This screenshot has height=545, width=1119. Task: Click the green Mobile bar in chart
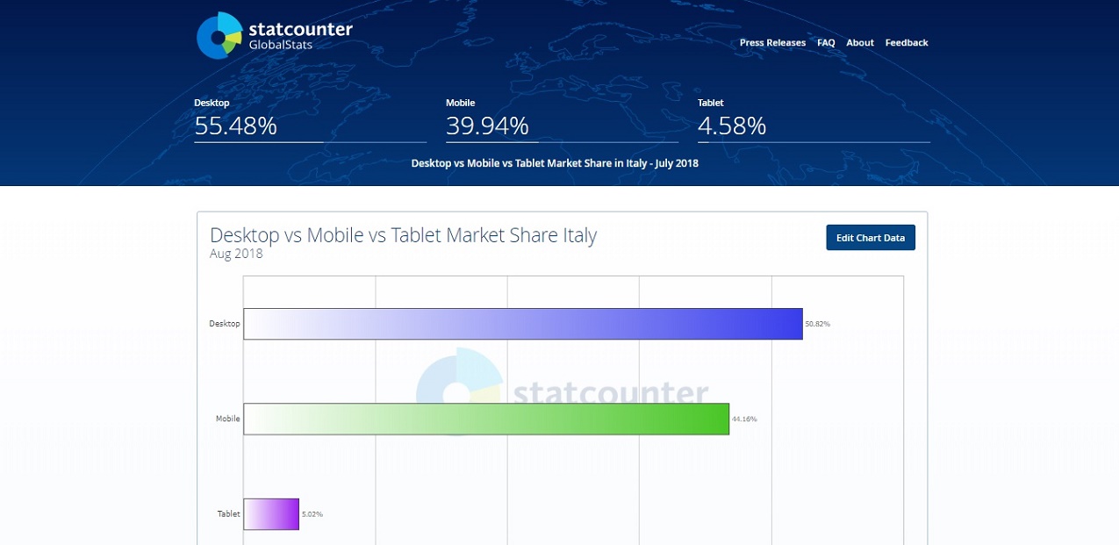coord(486,419)
